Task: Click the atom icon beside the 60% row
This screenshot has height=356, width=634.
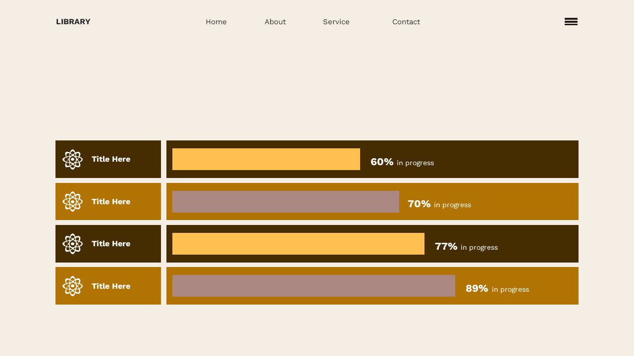Action: [x=72, y=159]
